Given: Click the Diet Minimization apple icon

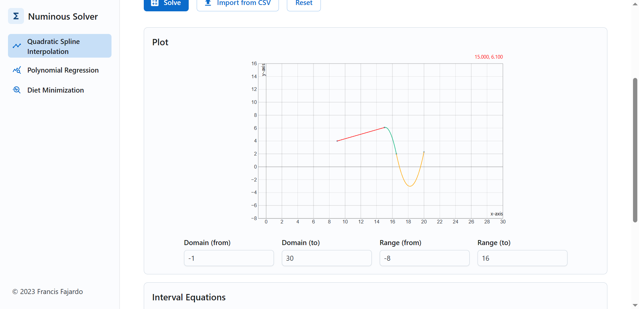Looking at the screenshot, I should tap(16, 90).
